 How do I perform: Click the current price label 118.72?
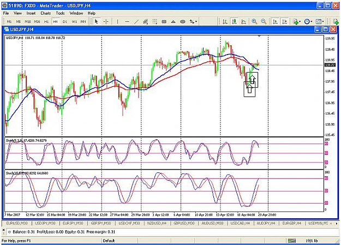click(330, 65)
